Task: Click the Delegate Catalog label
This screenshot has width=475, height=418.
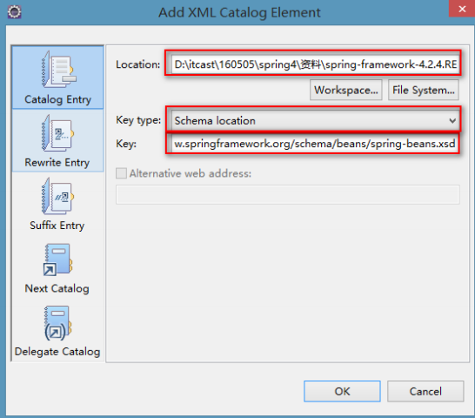Action: pyautogui.click(x=57, y=352)
